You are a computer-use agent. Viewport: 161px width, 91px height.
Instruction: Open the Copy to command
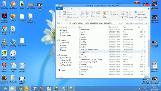tap(87, 15)
